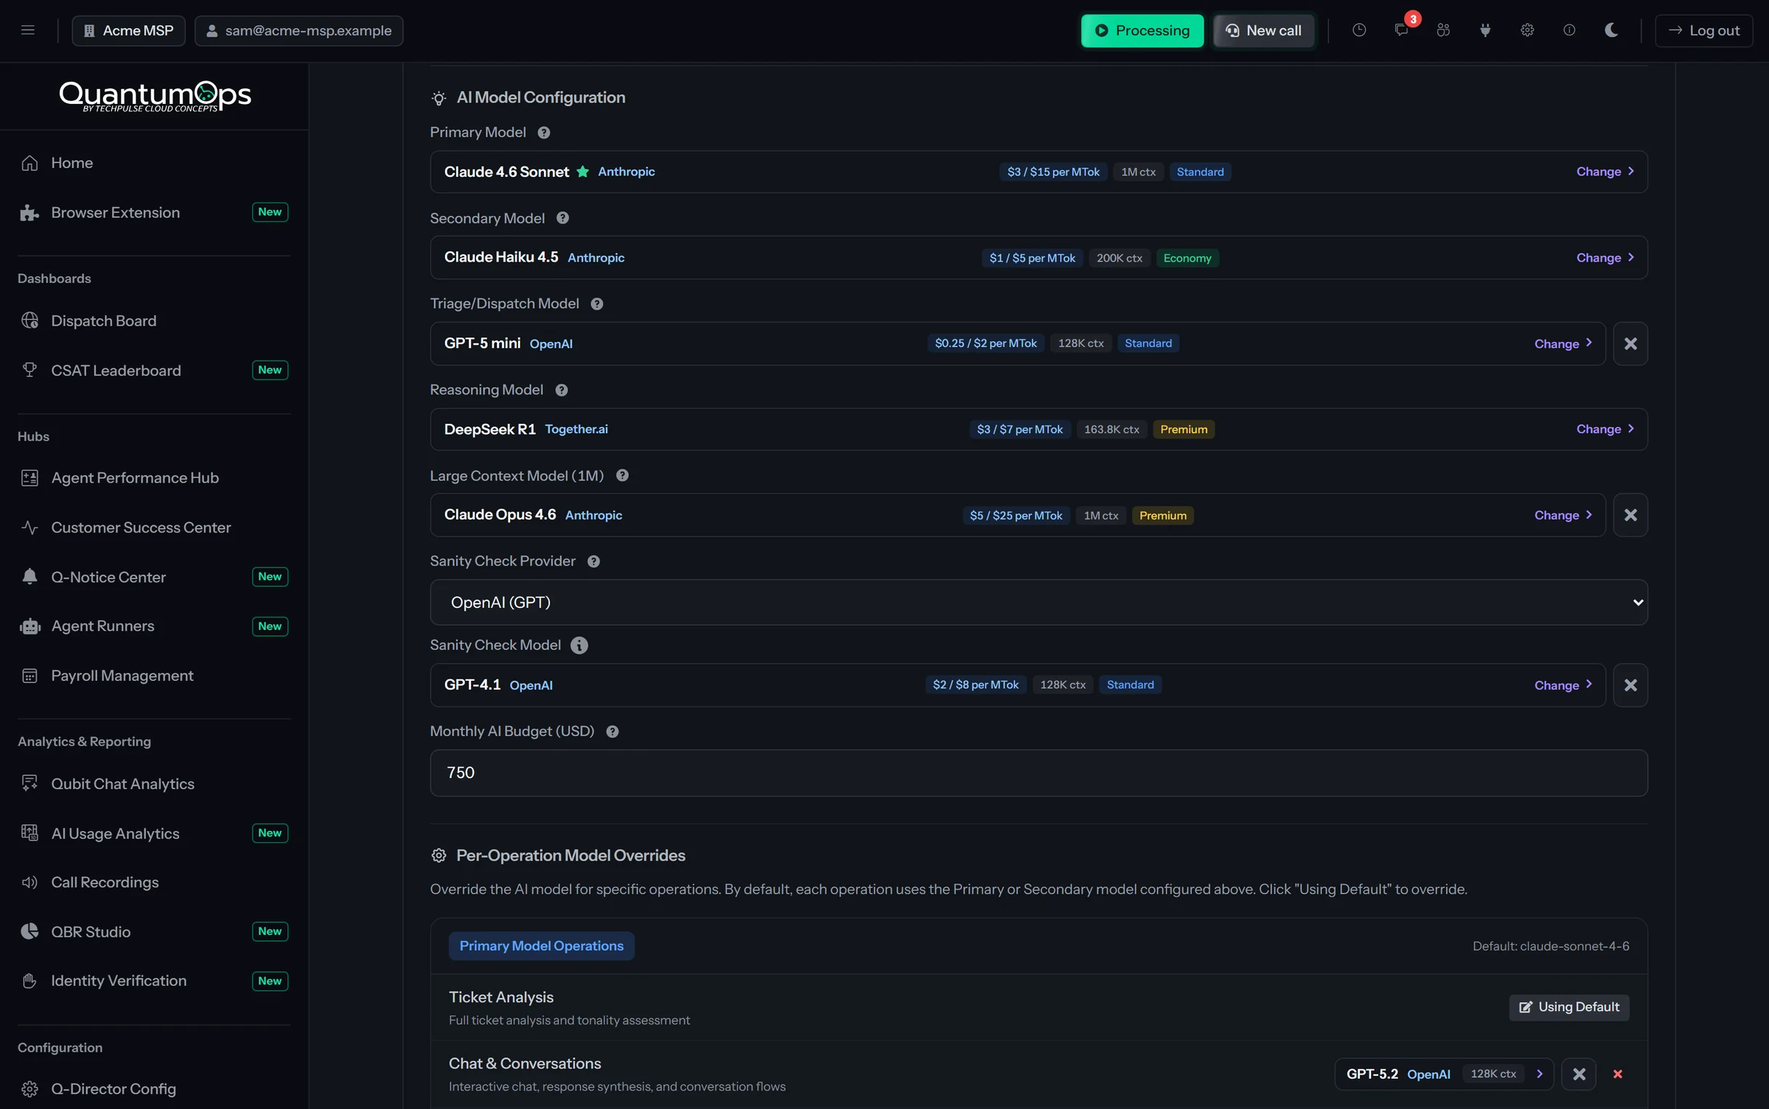
Task: Click Monthly AI Budget input field
Action: pos(1039,773)
